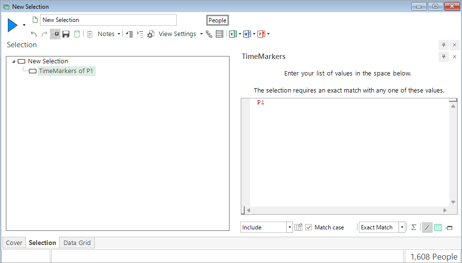Click the scroll up arrow in values list
The height and width of the screenshot is (263, 462).
click(453, 106)
